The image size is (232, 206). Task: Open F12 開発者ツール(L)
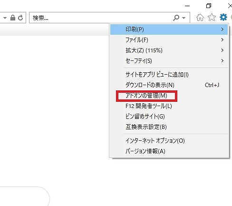tap(169, 106)
